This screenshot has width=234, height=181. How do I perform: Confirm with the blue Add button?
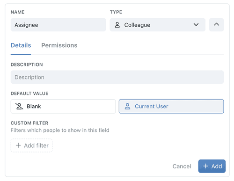click(x=212, y=166)
